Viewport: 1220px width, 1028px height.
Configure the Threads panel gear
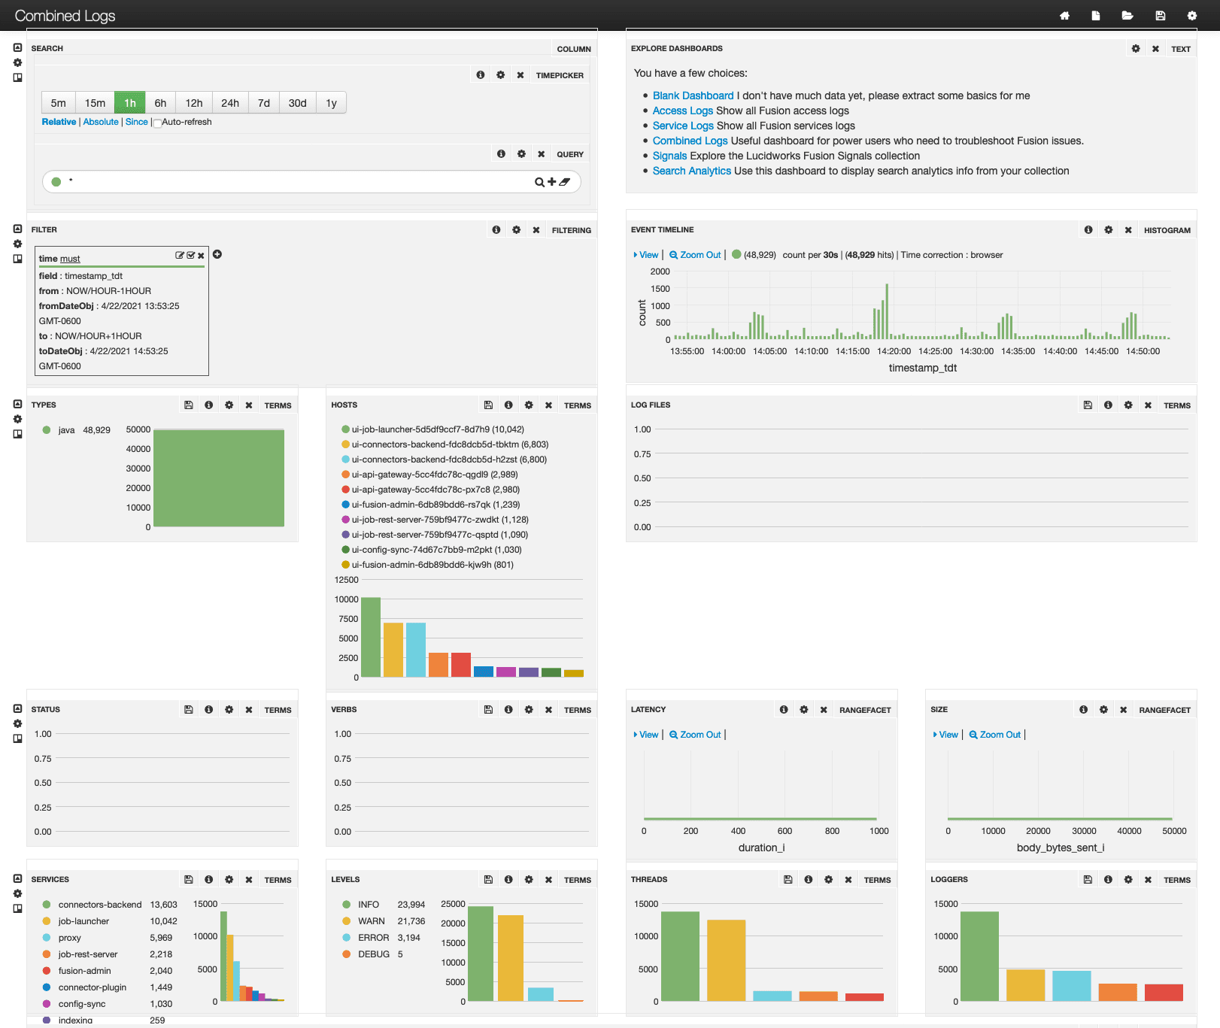(x=828, y=880)
